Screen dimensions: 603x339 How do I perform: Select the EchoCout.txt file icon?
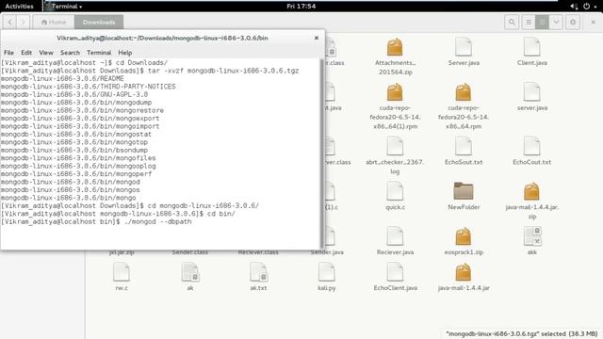[x=531, y=146]
